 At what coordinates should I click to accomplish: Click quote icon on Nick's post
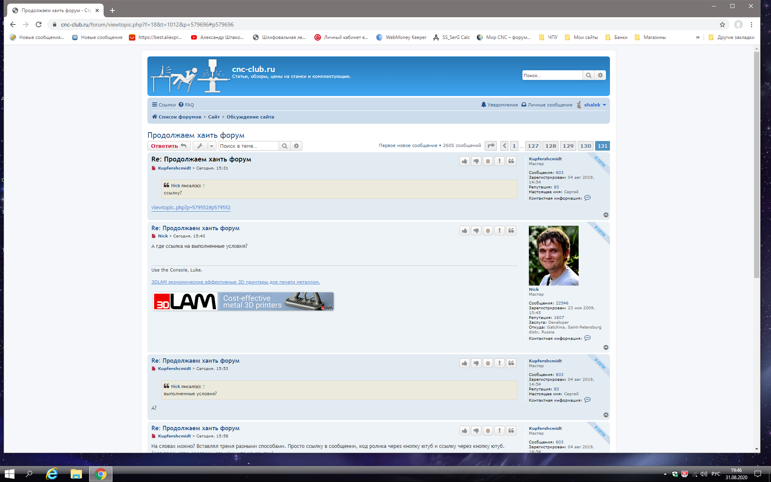coord(511,231)
